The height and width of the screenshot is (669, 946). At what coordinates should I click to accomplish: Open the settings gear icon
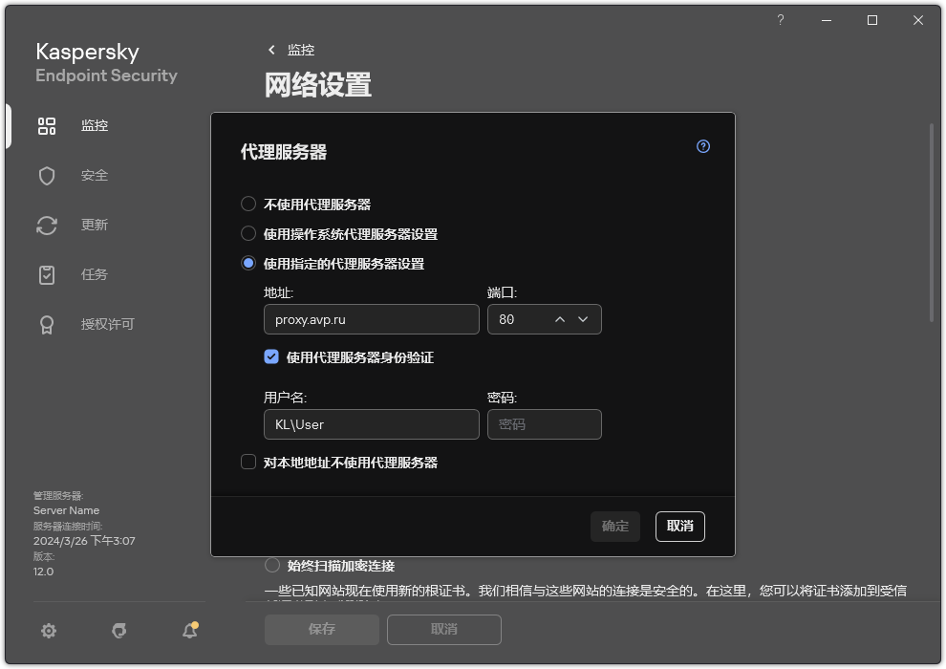coord(48,631)
